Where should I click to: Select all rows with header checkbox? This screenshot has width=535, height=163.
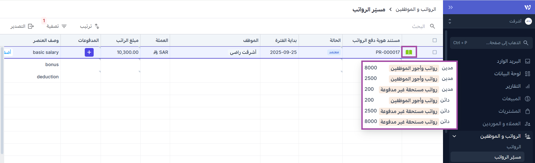click(x=434, y=40)
